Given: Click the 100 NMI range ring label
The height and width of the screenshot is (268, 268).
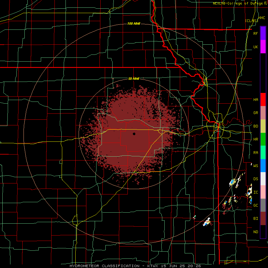Looking at the screenshot, I should tap(134, 24).
